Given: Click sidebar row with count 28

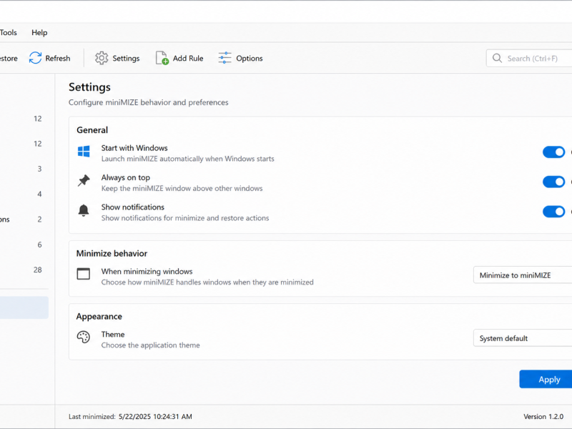Looking at the screenshot, I should pyautogui.click(x=24, y=270).
